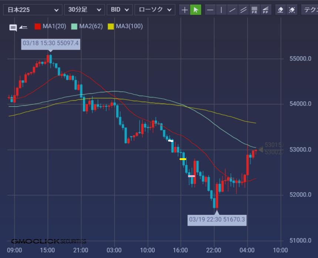Pick the Fibonacci fan FF tool
Image resolution: width=318 pixels, height=258 pixels.
click(265, 10)
